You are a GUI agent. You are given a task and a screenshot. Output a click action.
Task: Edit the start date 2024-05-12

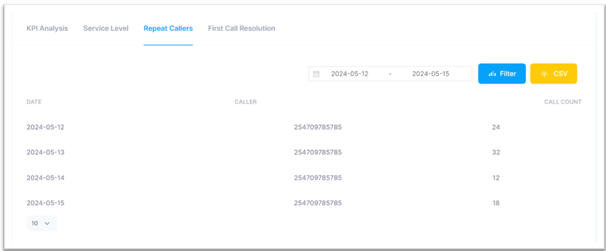350,74
